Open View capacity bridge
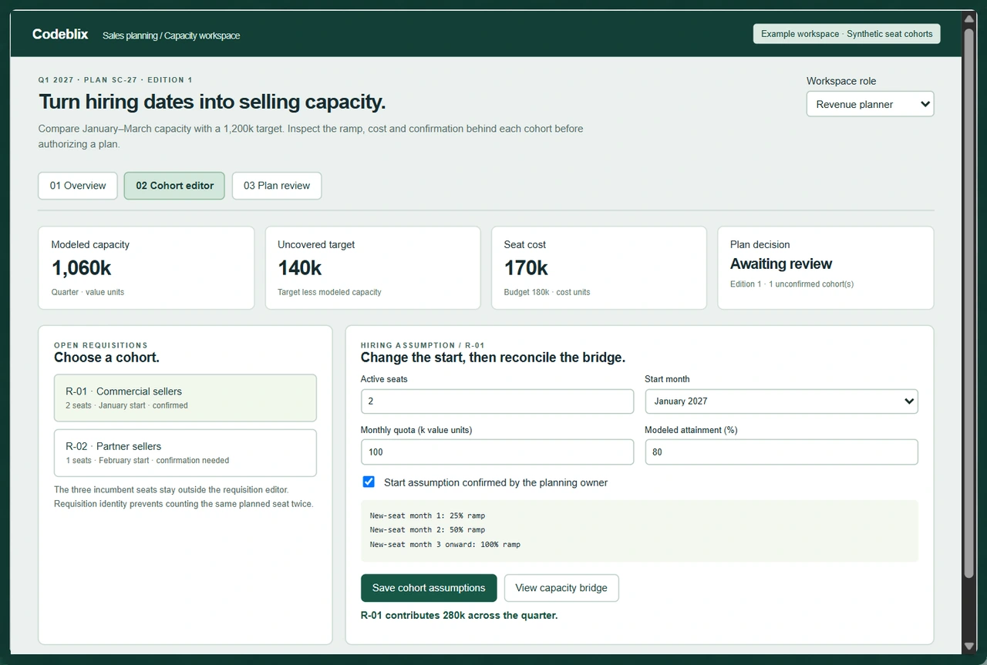Viewport: 987px width, 665px height. click(x=561, y=588)
